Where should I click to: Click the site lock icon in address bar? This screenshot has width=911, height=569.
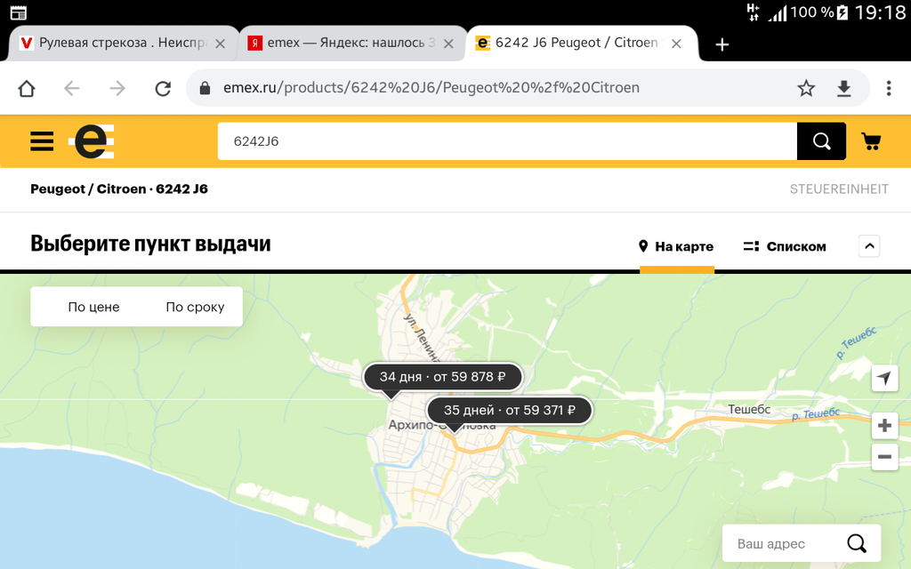(x=204, y=88)
